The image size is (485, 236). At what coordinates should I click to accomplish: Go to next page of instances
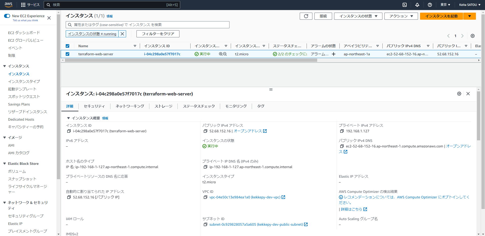(x=463, y=36)
